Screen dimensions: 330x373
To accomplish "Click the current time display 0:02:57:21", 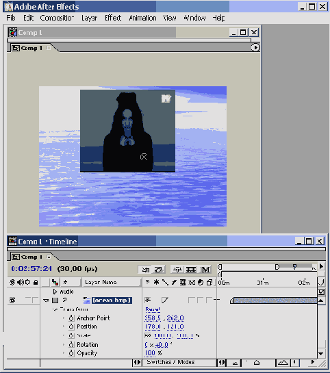I will [31, 269].
